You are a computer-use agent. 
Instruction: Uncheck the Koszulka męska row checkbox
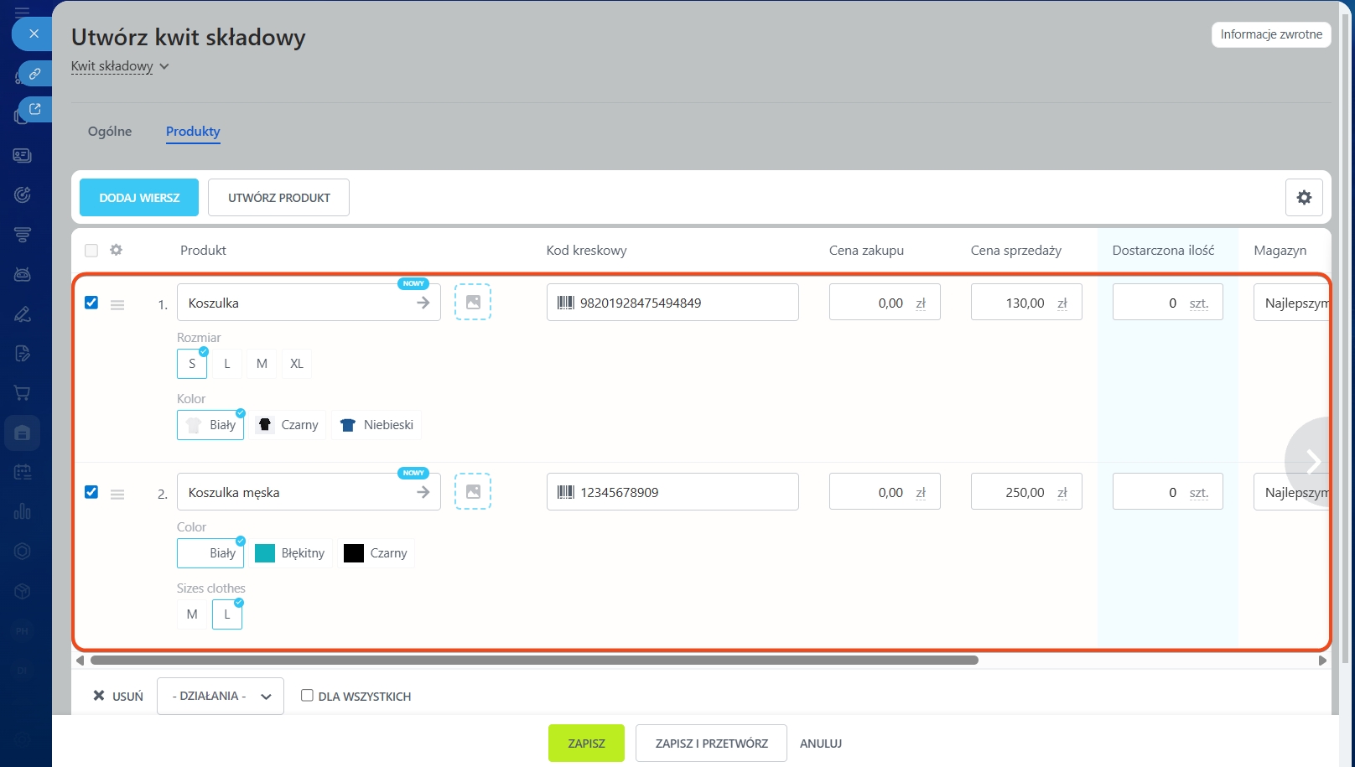coord(91,492)
